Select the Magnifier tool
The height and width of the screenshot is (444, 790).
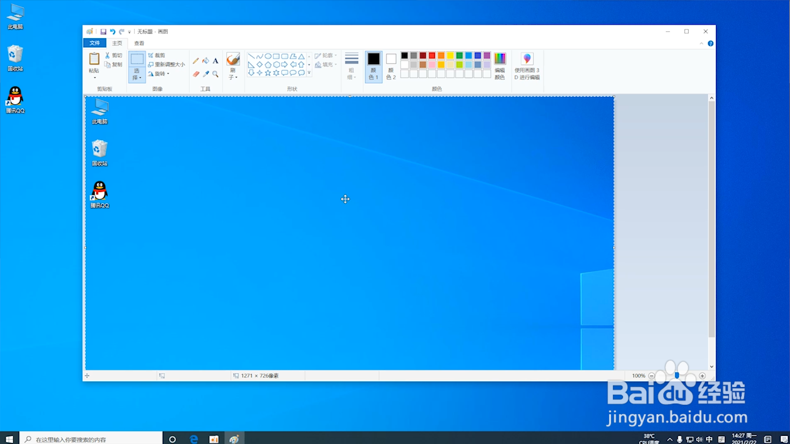point(215,74)
